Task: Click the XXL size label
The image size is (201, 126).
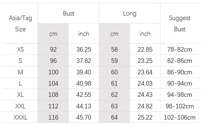Action: [x=20, y=106]
